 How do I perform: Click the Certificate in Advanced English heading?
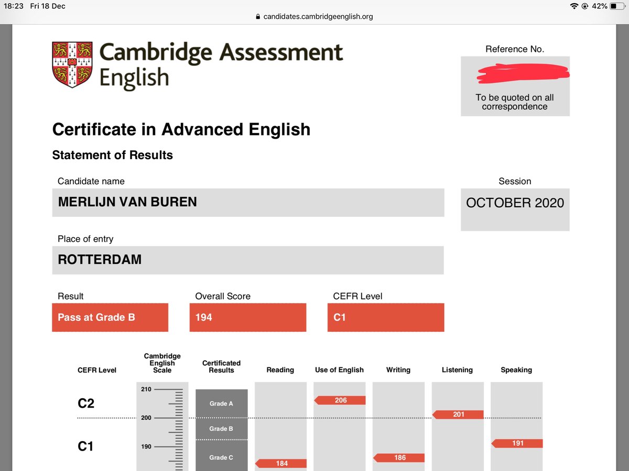point(181,129)
